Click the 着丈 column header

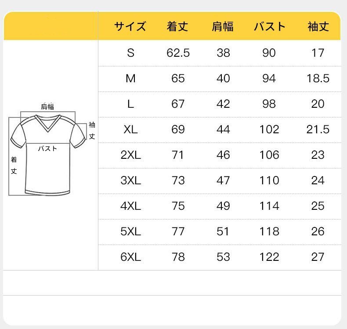(x=178, y=27)
